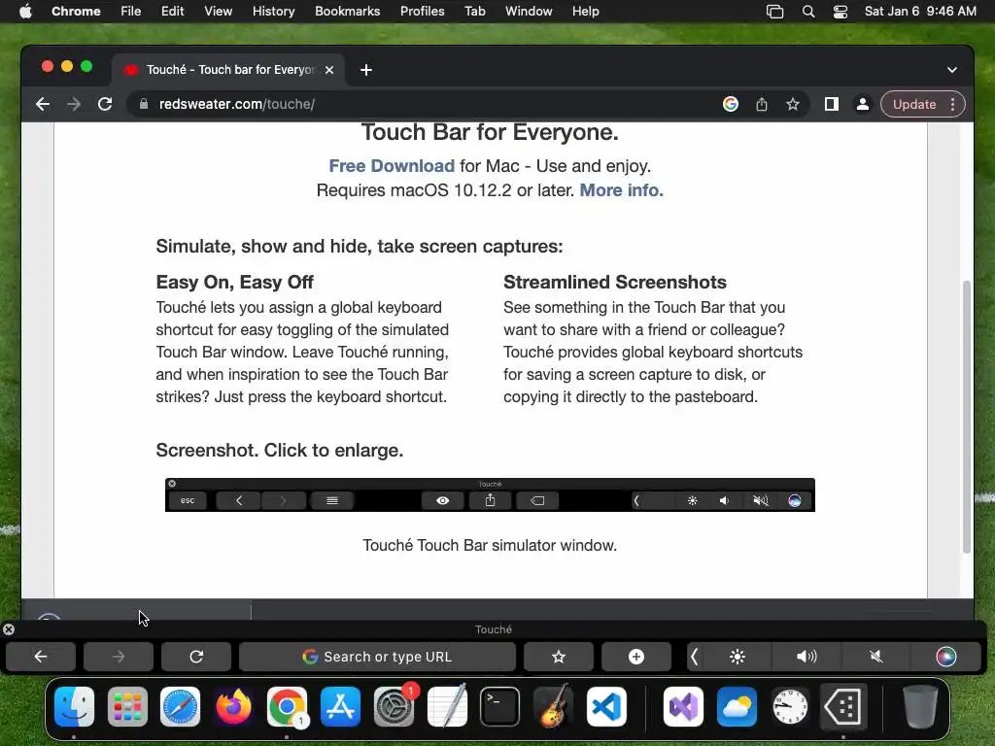Tap Touch Bar Search or type URL field
This screenshot has width=995, height=746.
(x=378, y=657)
